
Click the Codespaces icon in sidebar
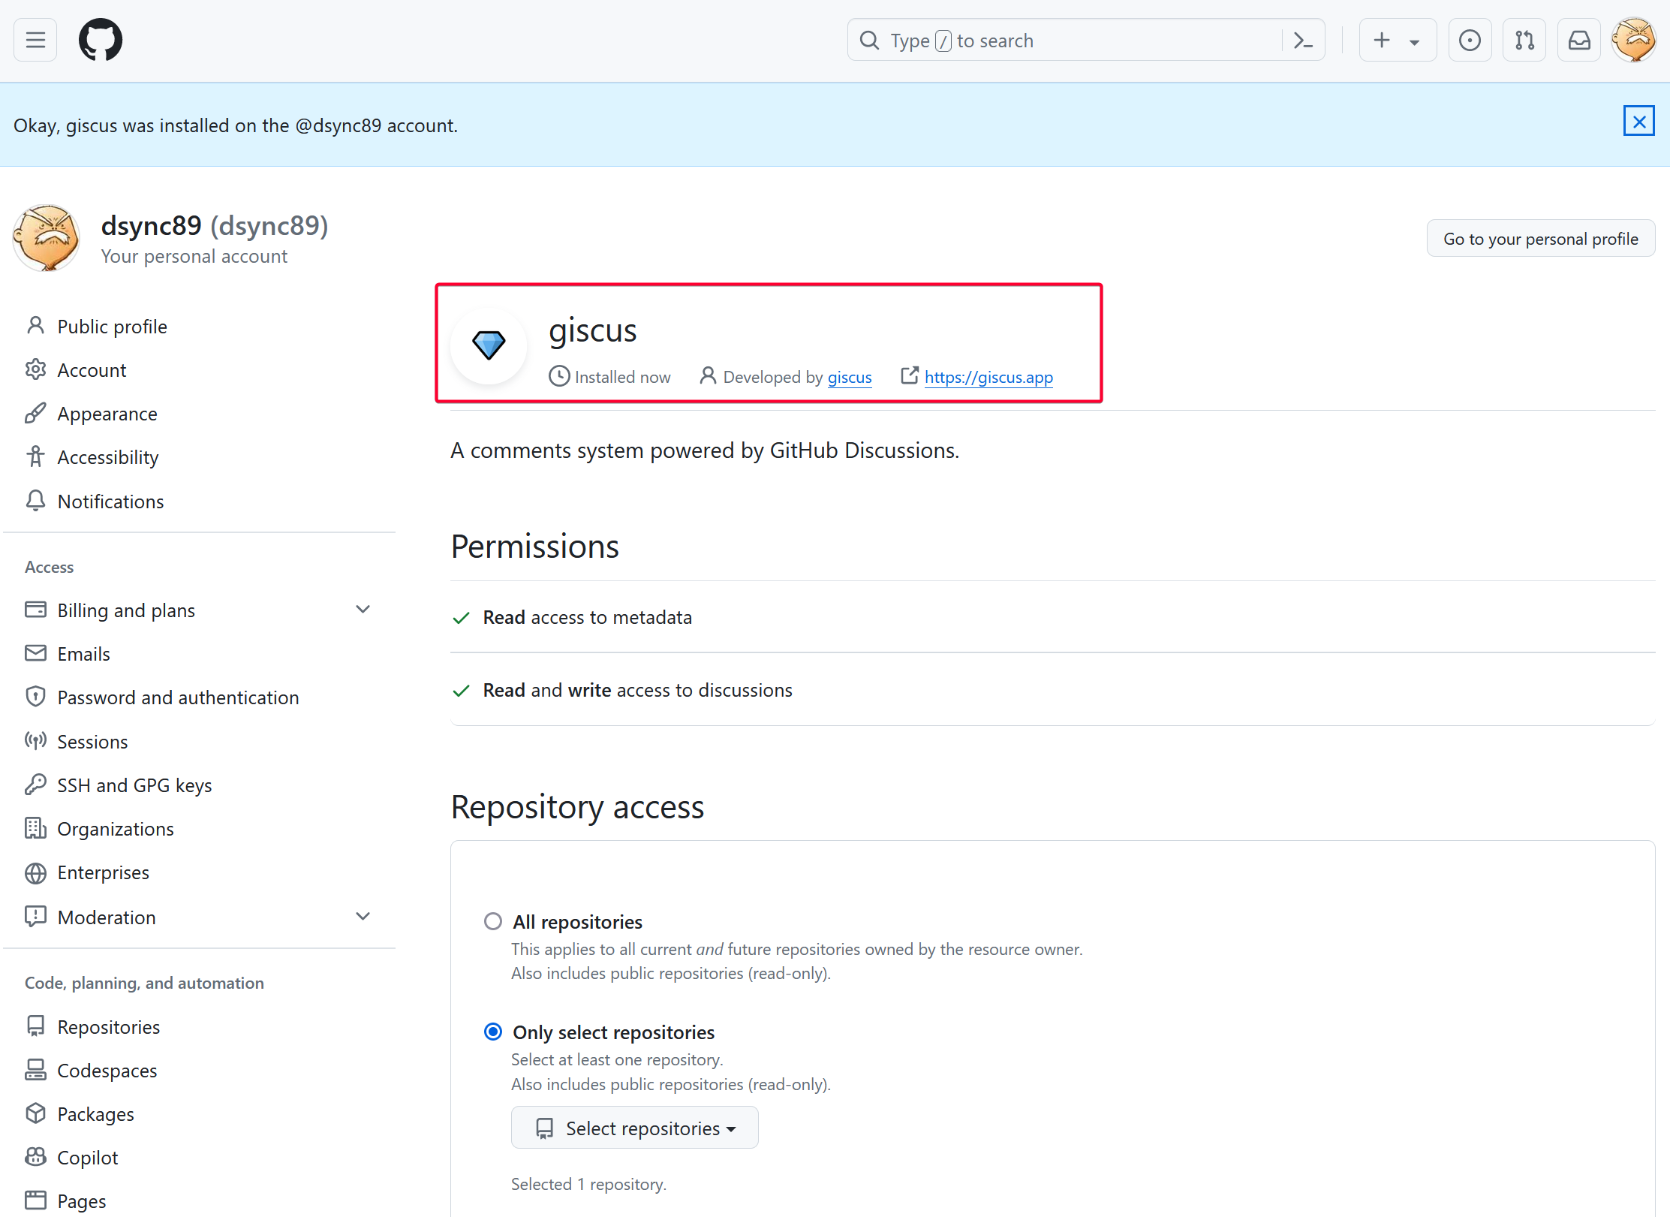tap(35, 1070)
